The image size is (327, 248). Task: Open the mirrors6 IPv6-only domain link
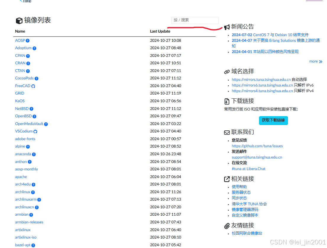262,85
